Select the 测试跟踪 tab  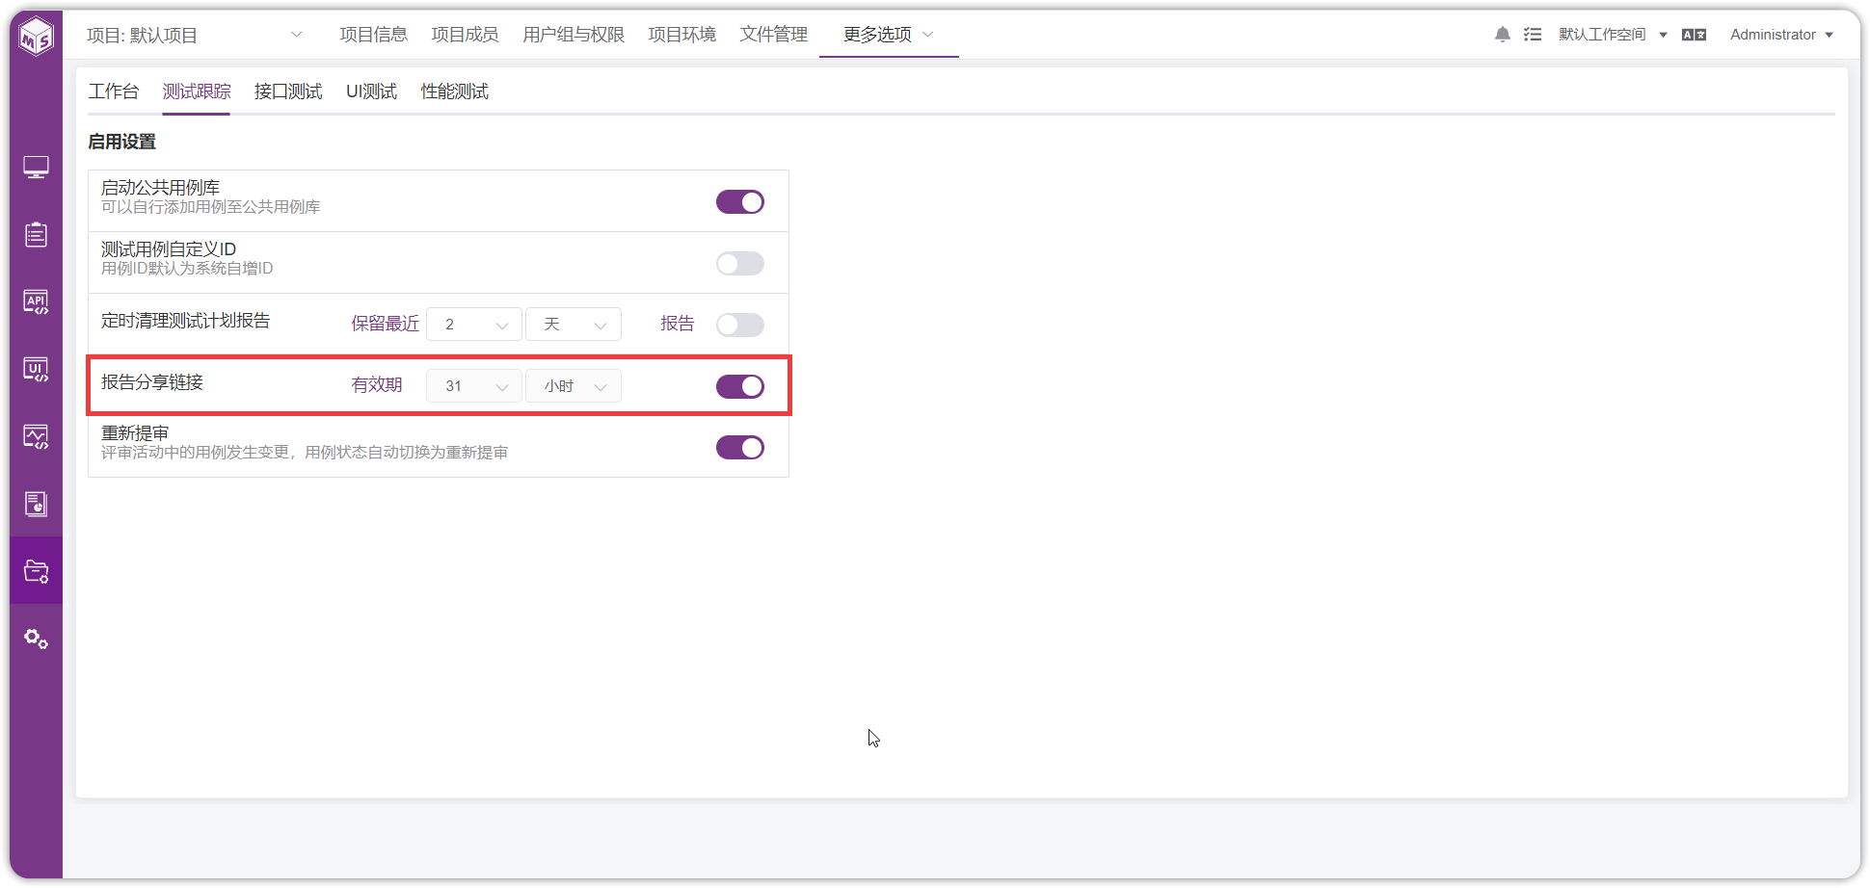tap(197, 91)
